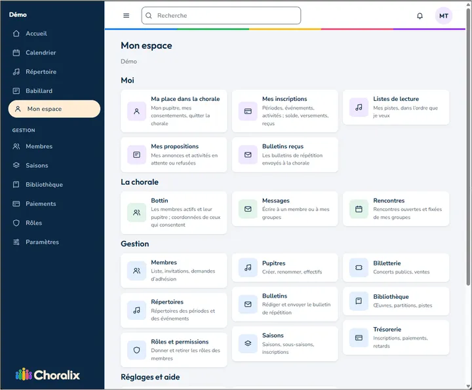472x390 pixels.
Task: Click 'Liste, invitations, demandes' description text
Action: click(x=183, y=271)
